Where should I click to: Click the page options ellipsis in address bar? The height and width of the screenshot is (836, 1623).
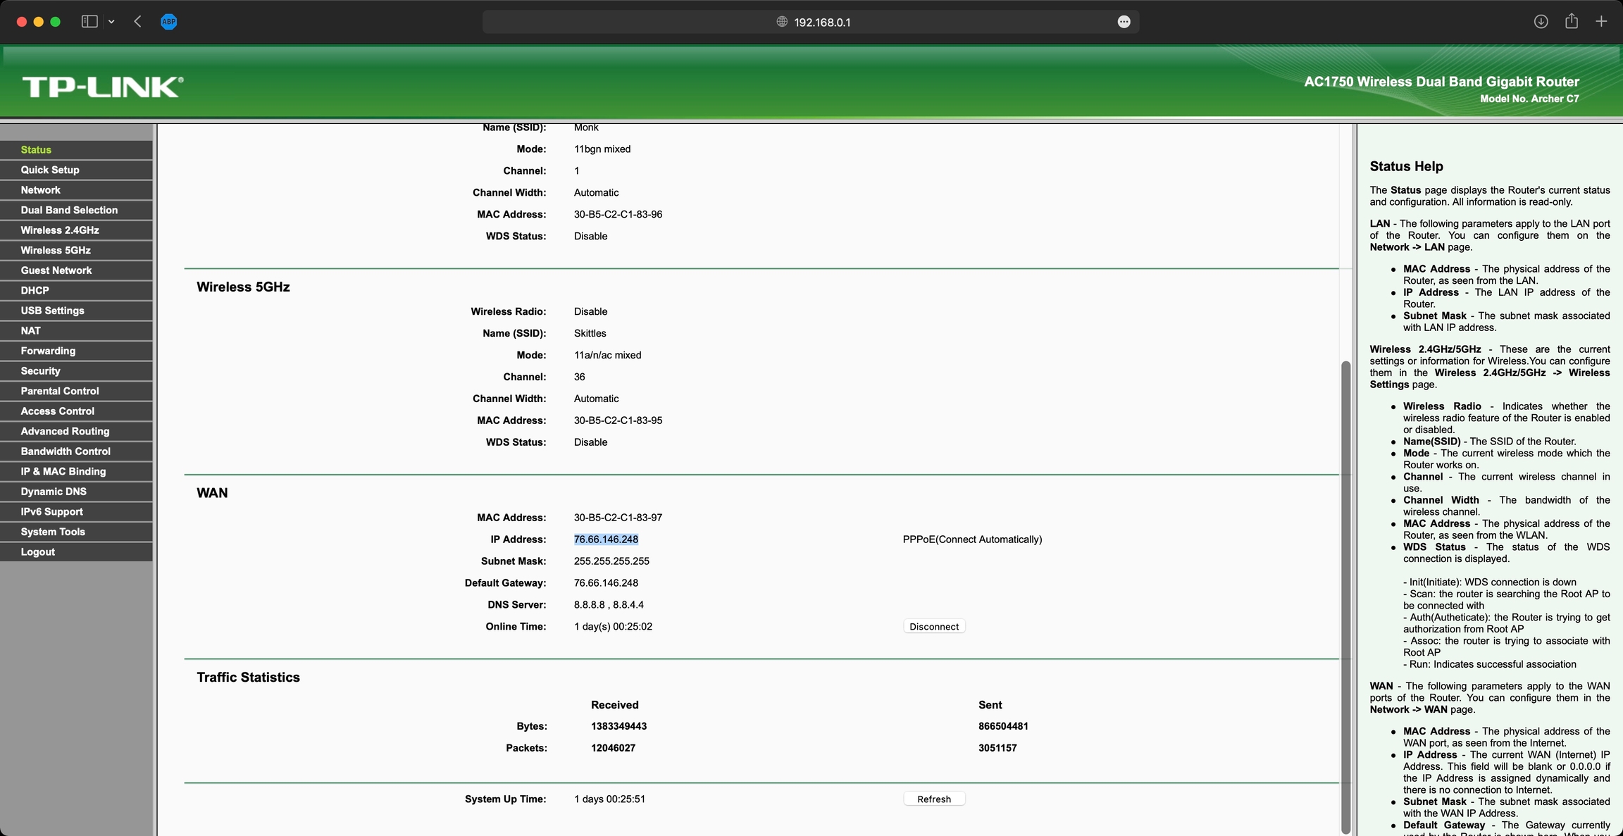pyautogui.click(x=1124, y=22)
